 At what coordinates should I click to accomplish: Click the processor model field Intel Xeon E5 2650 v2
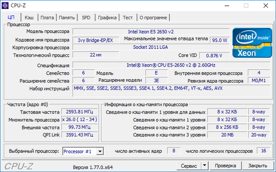coord(151,31)
